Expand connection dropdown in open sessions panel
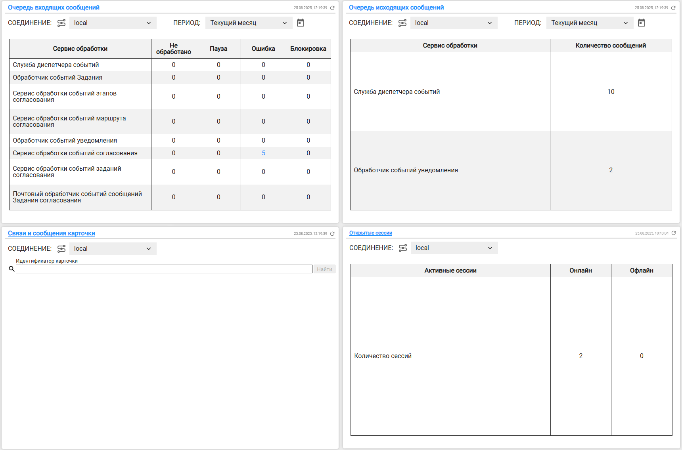The width and height of the screenshot is (682, 450). coord(454,248)
